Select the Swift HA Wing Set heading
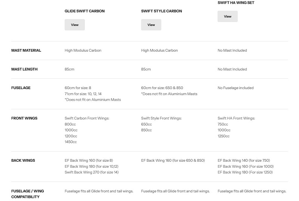The height and width of the screenshot is (201, 299). (x=236, y=3)
